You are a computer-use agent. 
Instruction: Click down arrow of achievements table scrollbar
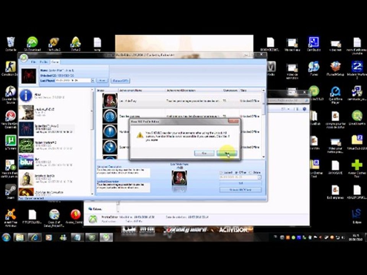pyautogui.click(x=263, y=157)
